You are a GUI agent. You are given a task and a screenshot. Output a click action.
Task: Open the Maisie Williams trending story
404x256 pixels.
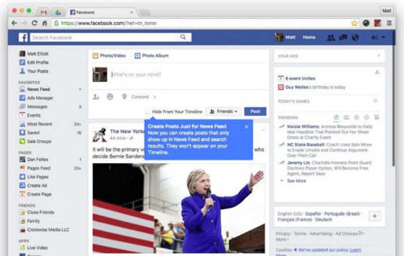(x=330, y=132)
